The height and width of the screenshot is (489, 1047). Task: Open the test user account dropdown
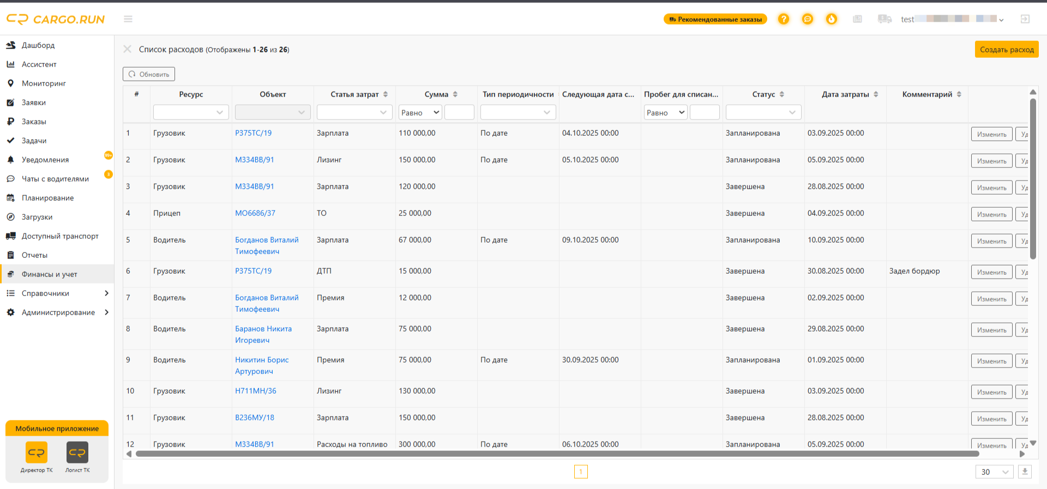point(952,19)
